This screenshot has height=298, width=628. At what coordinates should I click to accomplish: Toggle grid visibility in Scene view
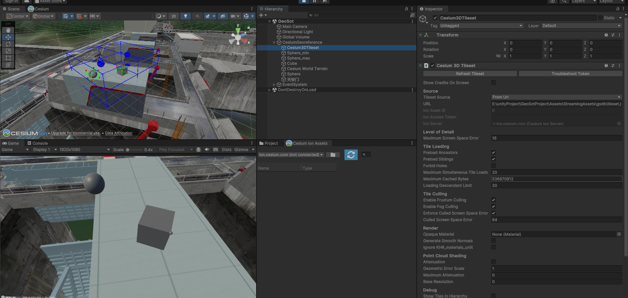66,16
